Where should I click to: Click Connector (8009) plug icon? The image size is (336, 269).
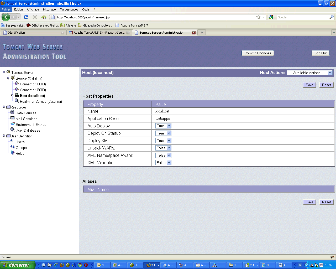tap(17, 84)
